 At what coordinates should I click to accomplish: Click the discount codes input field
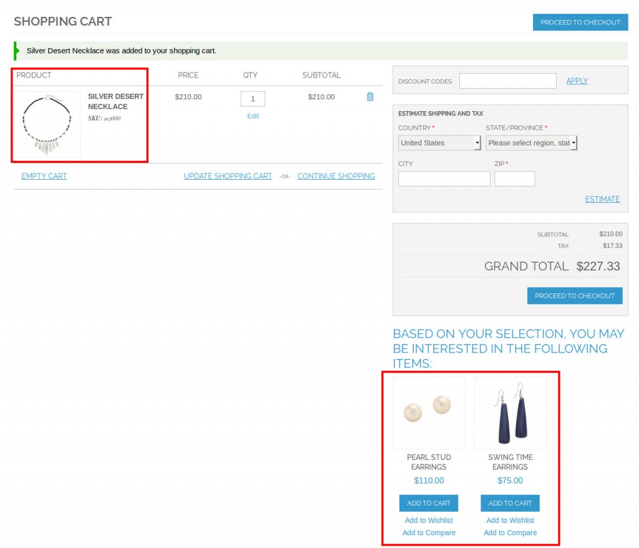click(x=507, y=81)
